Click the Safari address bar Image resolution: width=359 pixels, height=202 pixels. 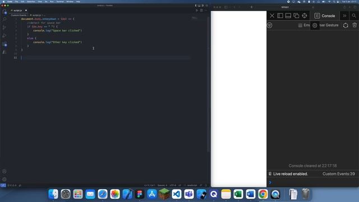285,7
